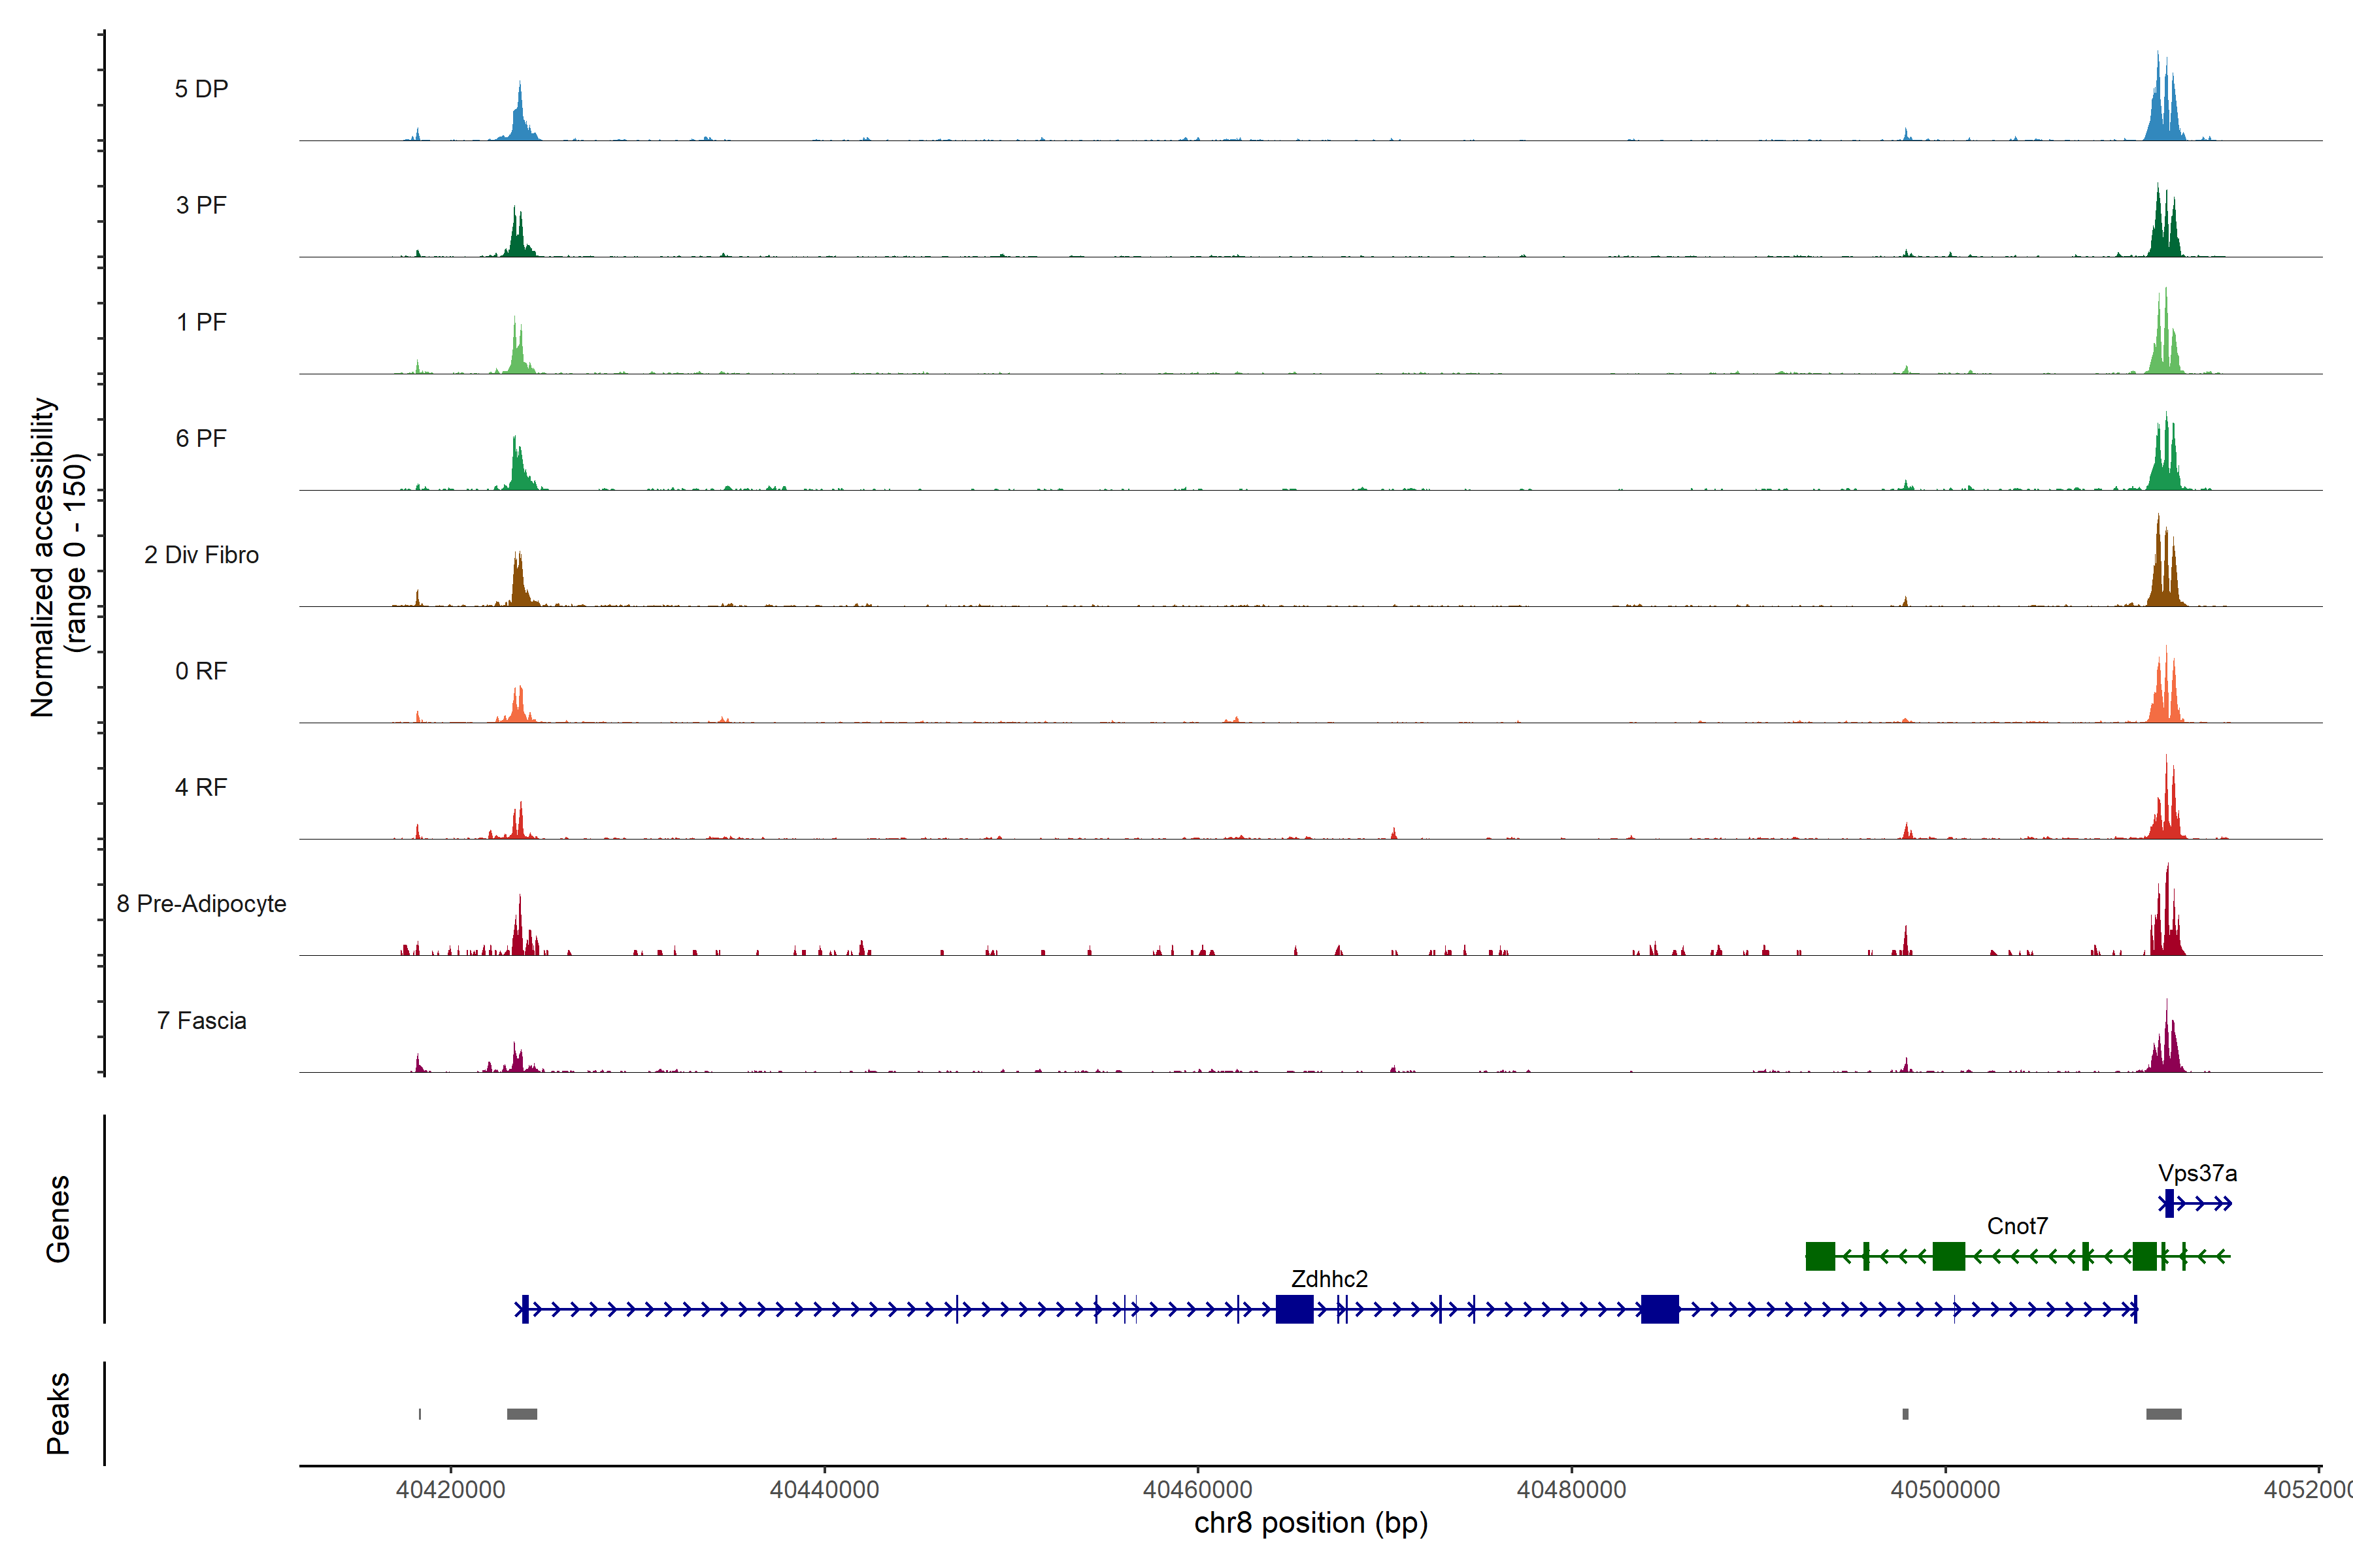This screenshot has height=1568, width=2353.
Task: Click the gray peak bar near 40424000
Action: point(521,1414)
